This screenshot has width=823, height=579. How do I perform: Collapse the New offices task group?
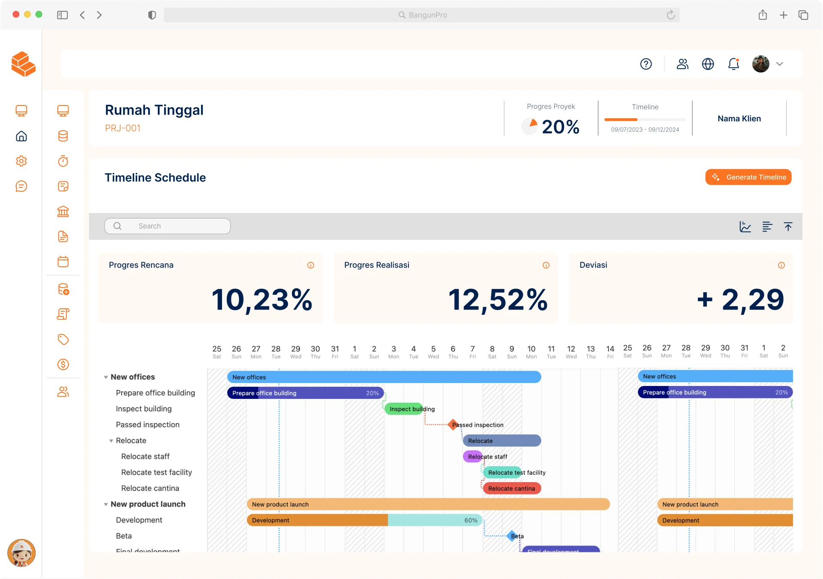pyautogui.click(x=106, y=377)
